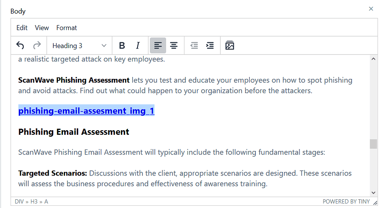Click the Redo arrow icon
387x208 pixels.
coord(37,46)
